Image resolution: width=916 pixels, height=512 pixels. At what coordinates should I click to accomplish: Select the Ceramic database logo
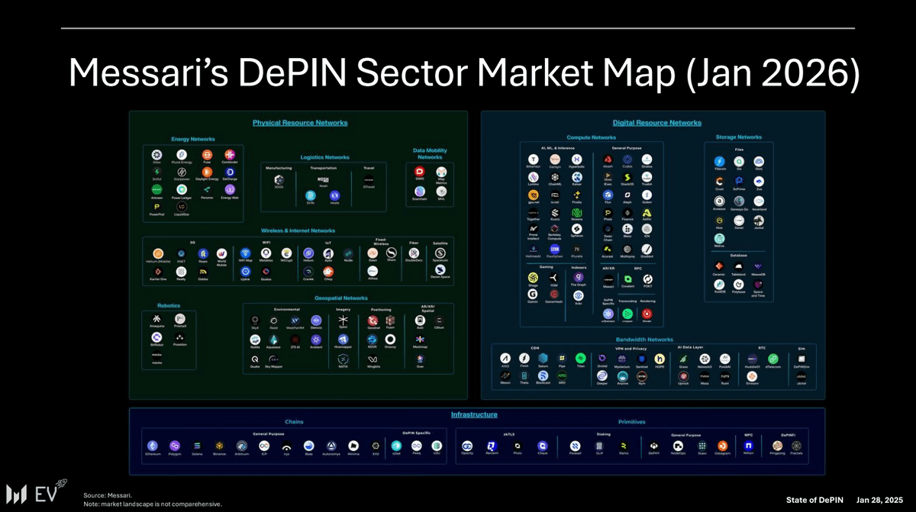(719, 266)
